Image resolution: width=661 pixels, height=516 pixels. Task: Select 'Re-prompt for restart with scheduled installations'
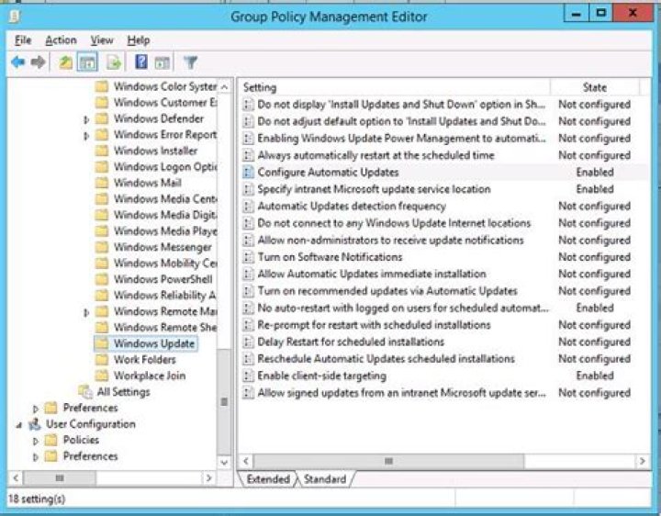click(374, 325)
